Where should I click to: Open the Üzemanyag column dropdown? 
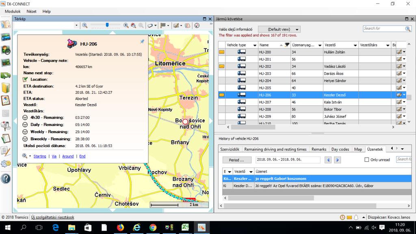[x=320, y=45]
